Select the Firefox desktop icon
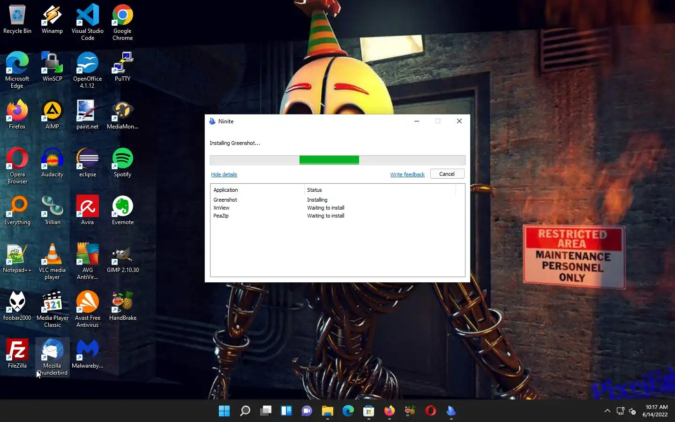Viewport: 675px width, 422px height. click(17, 115)
